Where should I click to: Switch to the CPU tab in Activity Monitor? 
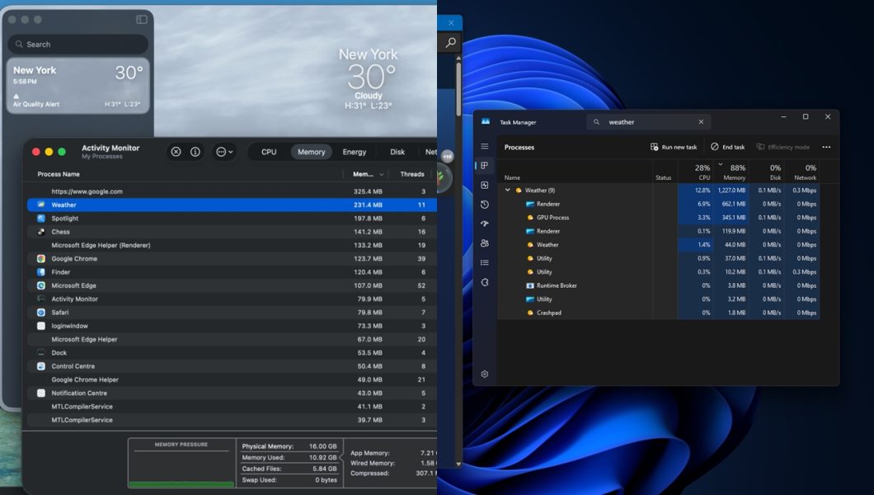[x=269, y=152]
